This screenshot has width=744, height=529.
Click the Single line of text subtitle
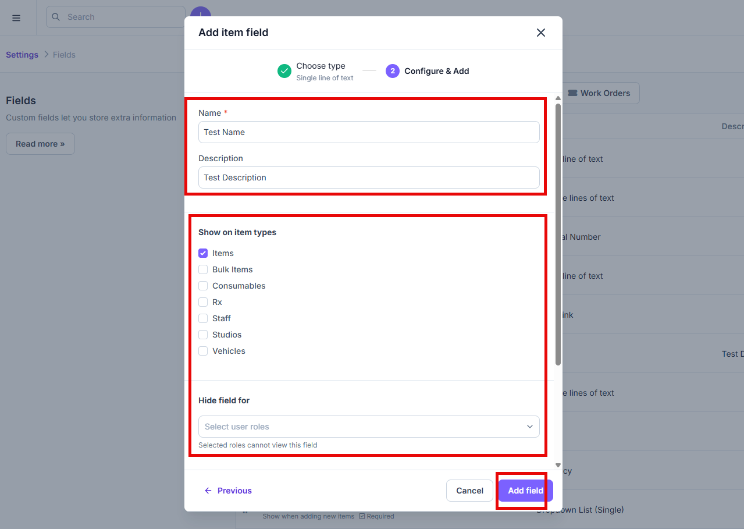pos(325,78)
